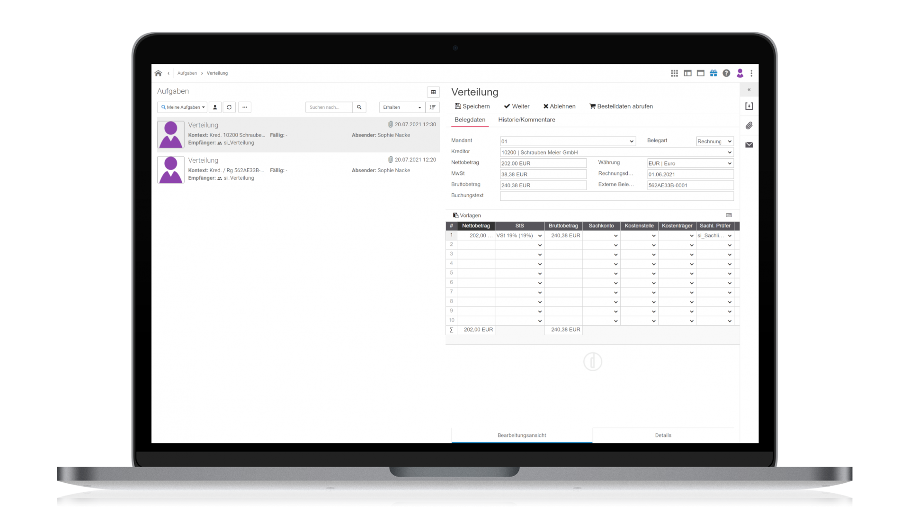The width and height of the screenshot is (909, 522).
Task: Open the Details tab at the bottom
Action: 663,435
